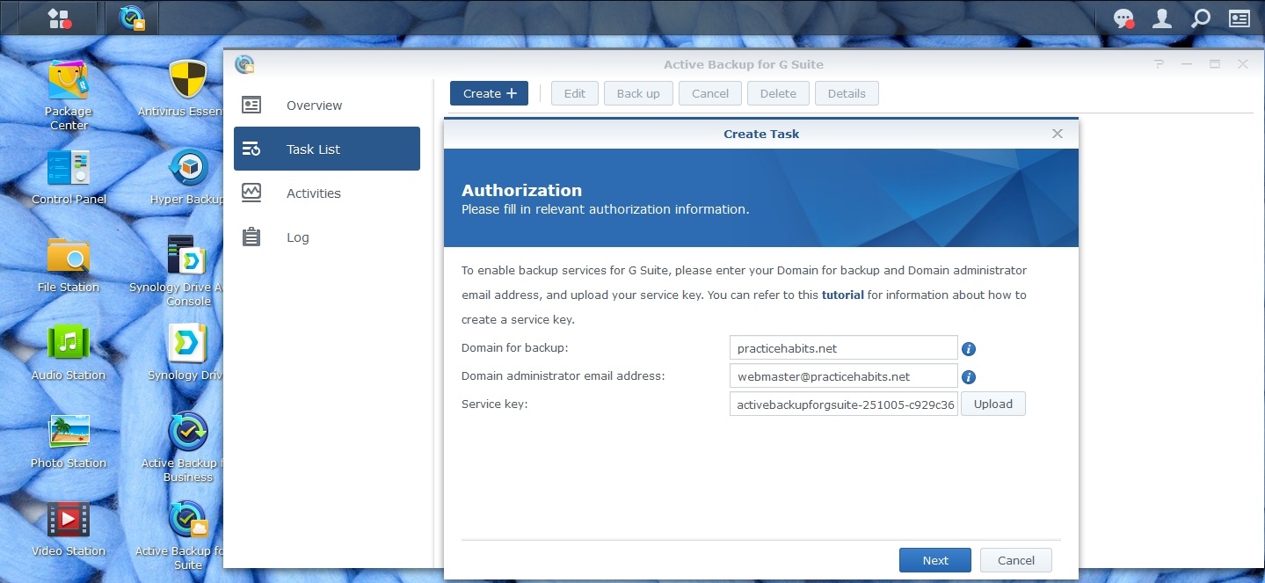
Task: Click the Delete toolbar button
Action: point(778,93)
